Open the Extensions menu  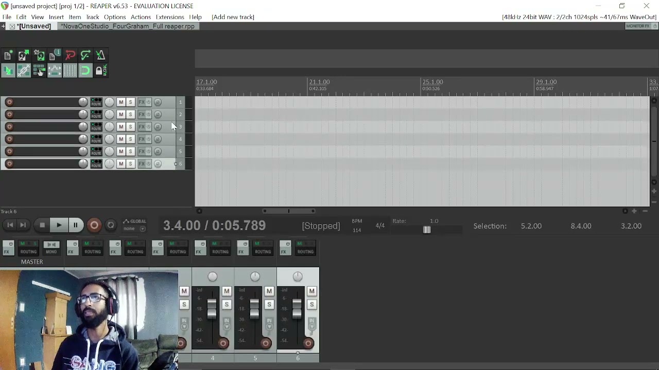170,17
